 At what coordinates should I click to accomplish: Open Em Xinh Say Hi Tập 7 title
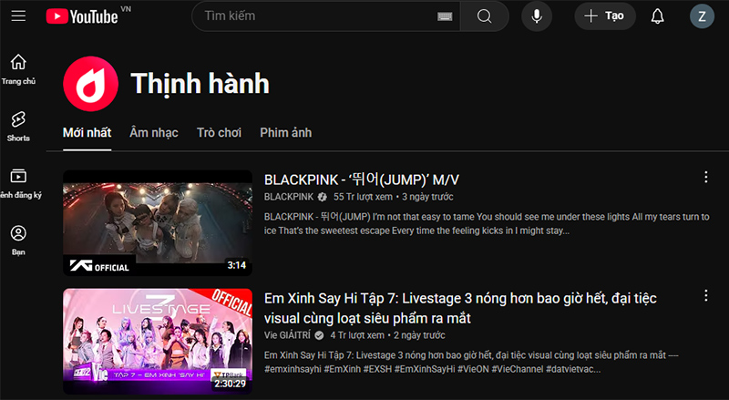(x=460, y=308)
